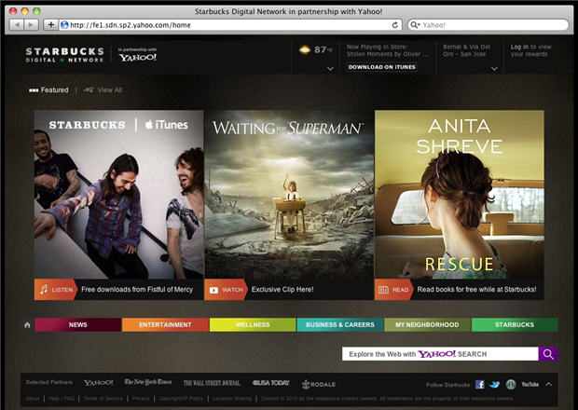This screenshot has height=410, width=578.
Task: Click Download on iTunes button
Action: 380,67
